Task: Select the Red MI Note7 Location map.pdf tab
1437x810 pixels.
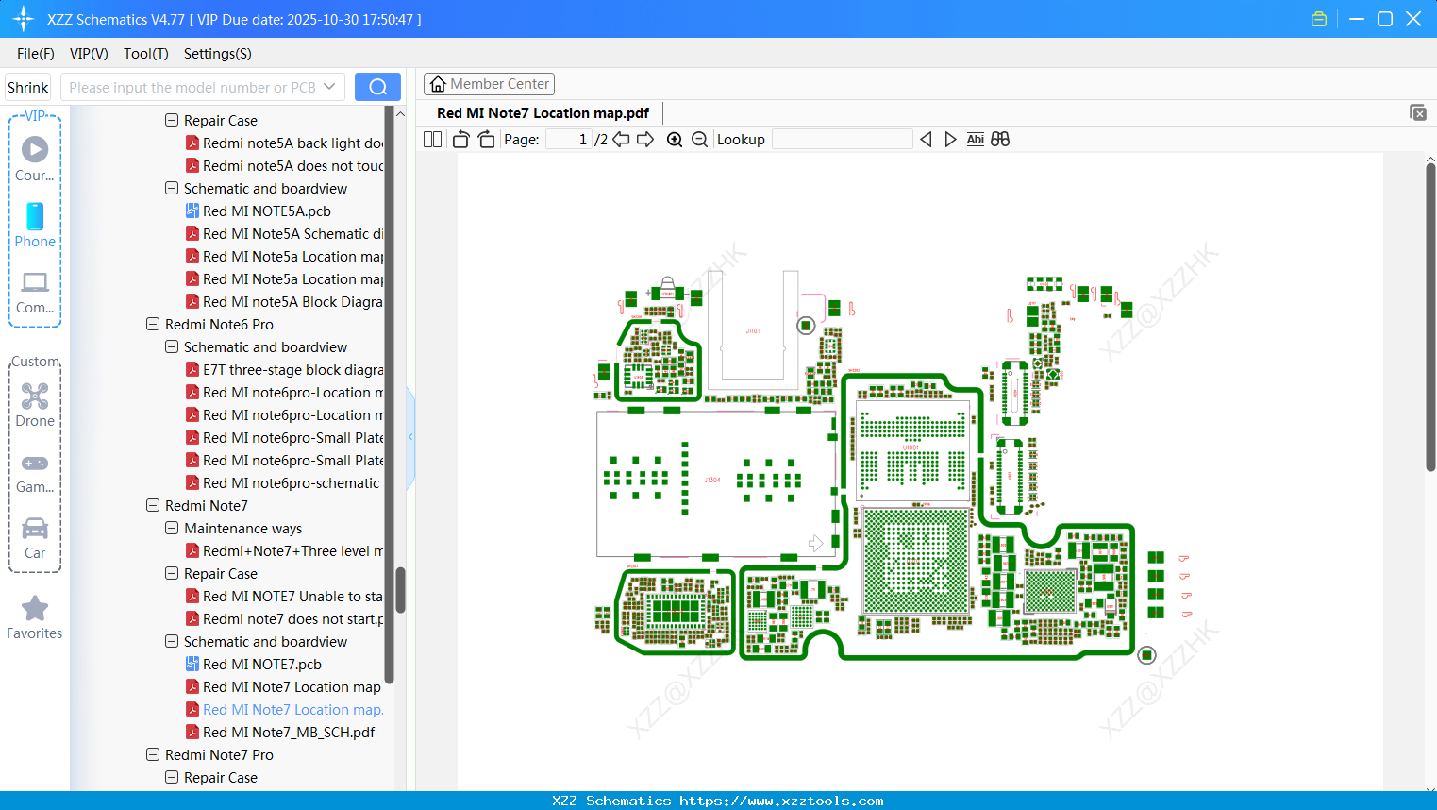Action: coord(543,113)
